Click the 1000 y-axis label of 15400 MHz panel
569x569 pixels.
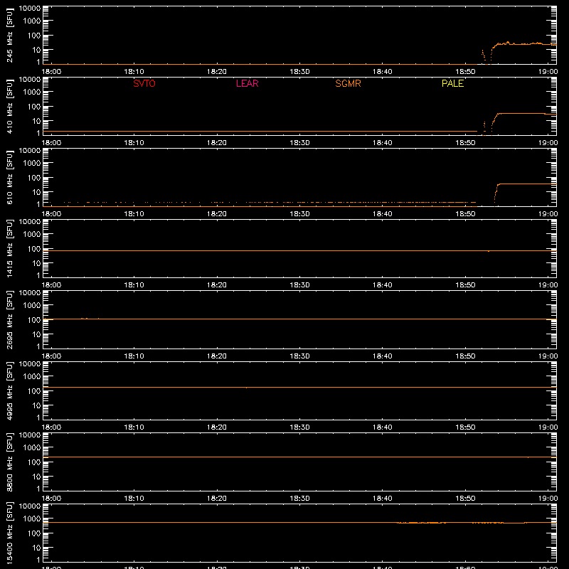[x=32, y=519]
